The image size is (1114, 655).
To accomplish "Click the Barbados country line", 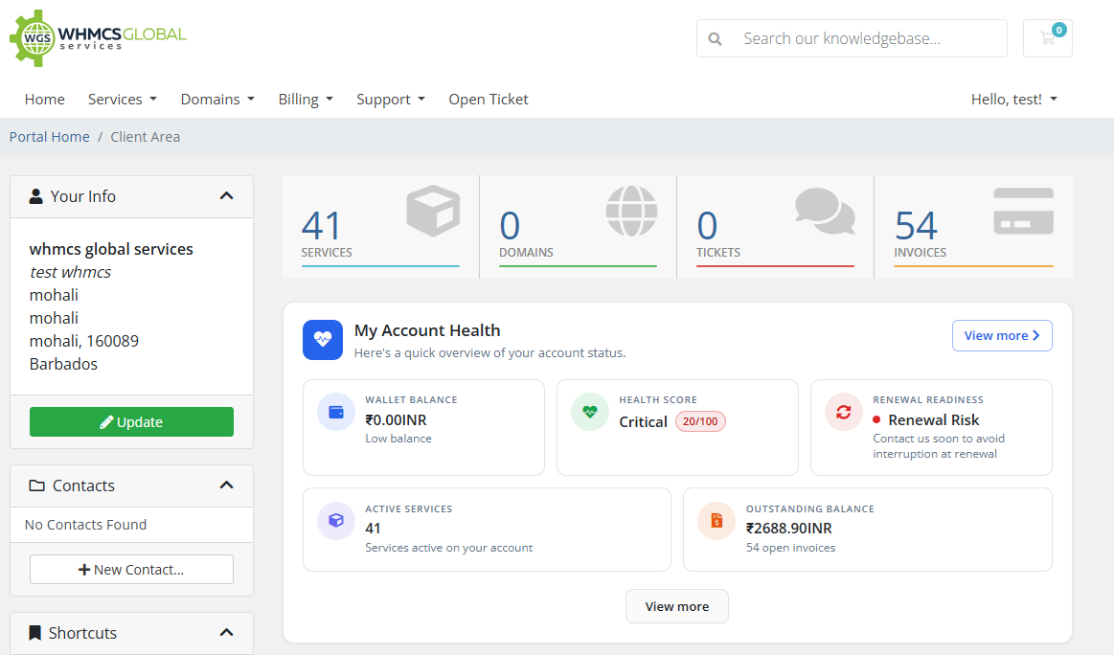I will click(x=63, y=364).
